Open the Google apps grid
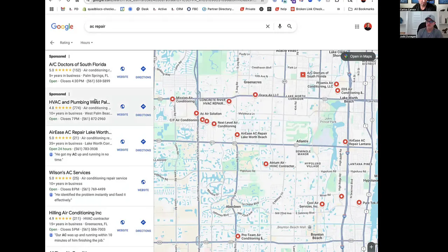Screen dimensions: 448x252 tap(357, 27)
